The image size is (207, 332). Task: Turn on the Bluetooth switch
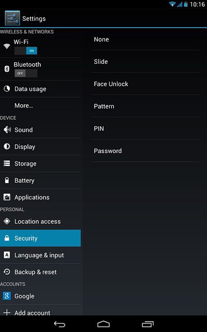tap(26, 73)
